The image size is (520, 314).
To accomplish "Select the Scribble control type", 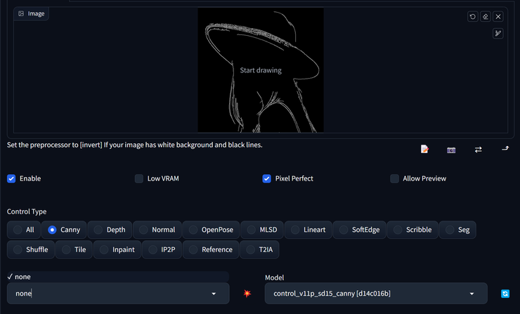I will [x=412, y=230].
